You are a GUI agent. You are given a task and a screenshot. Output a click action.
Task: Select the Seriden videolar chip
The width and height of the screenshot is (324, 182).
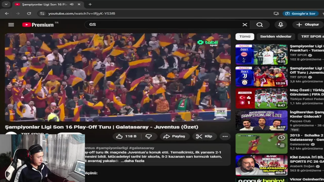coord(276,36)
